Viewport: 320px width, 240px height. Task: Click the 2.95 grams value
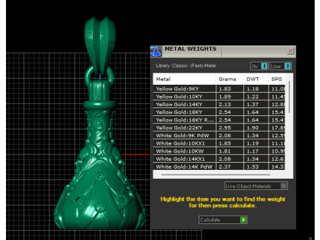[225, 127]
